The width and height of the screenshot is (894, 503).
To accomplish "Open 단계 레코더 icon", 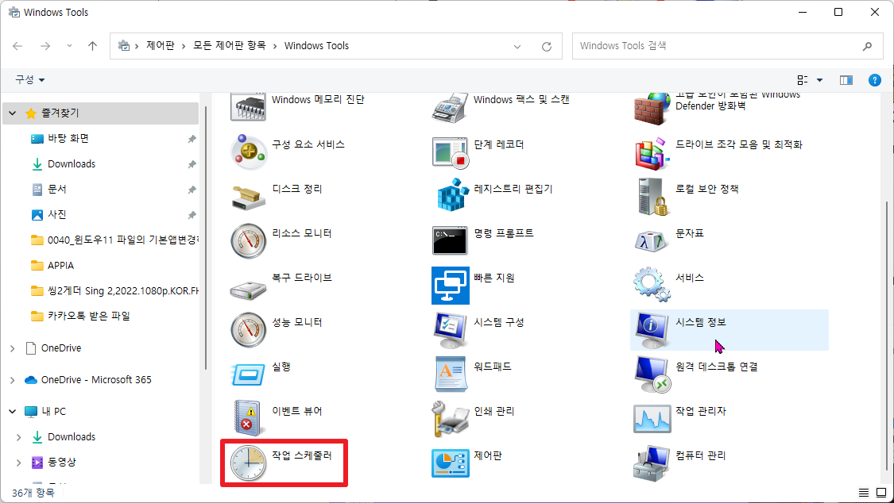I will point(450,152).
